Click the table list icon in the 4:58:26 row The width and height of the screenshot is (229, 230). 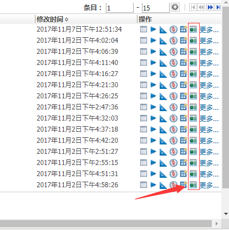(x=144, y=185)
